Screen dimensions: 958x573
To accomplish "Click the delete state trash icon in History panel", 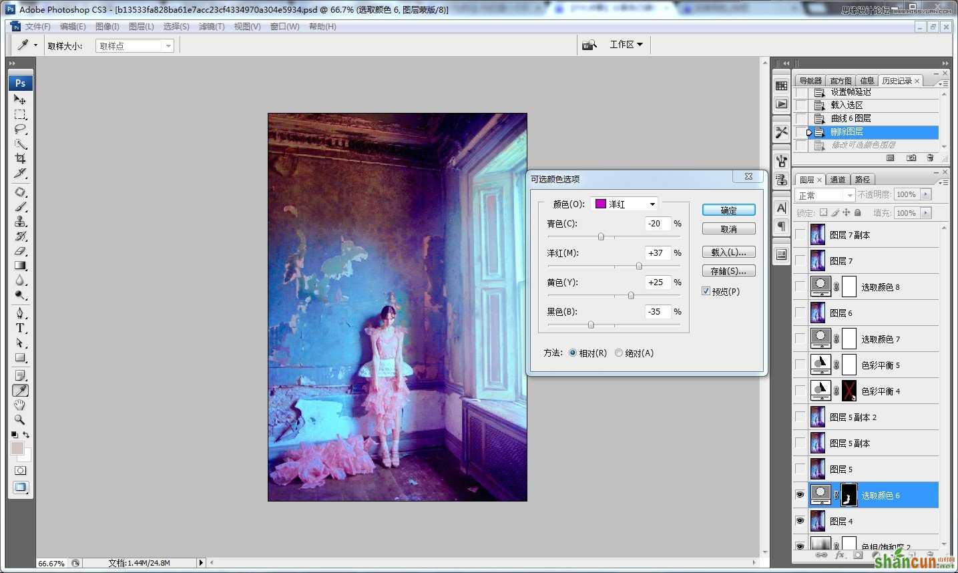I will point(930,158).
